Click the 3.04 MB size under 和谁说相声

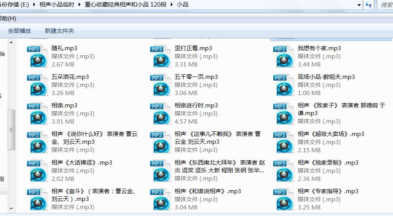pyautogui.click(x=186, y=207)
